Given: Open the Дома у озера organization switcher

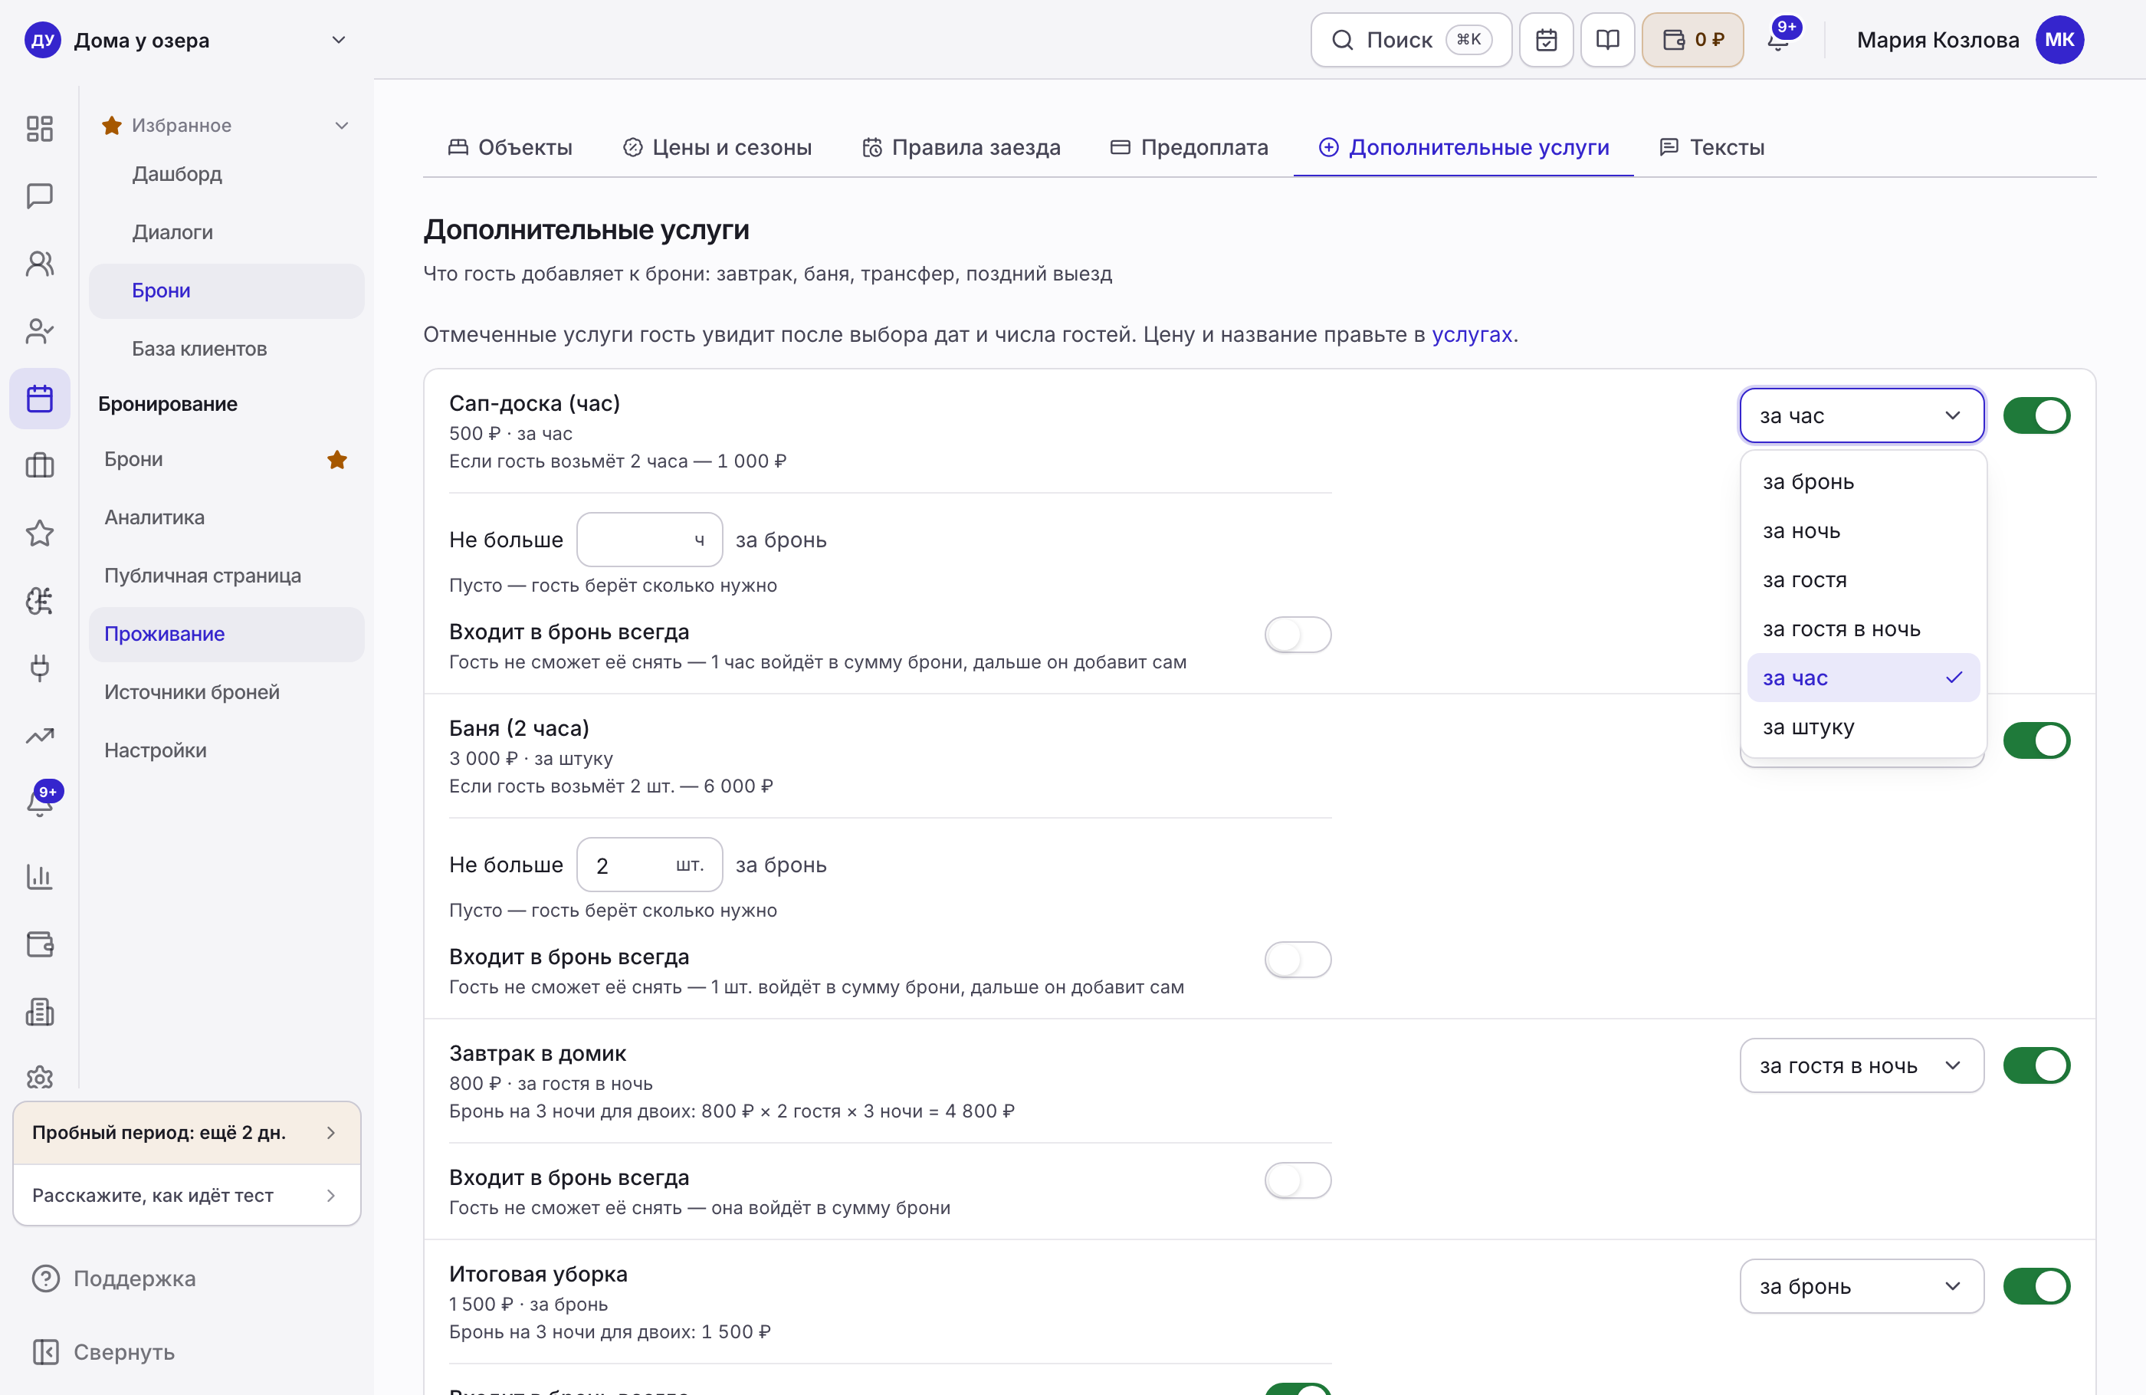Looking at the screenshot, I should click(187, 40).
